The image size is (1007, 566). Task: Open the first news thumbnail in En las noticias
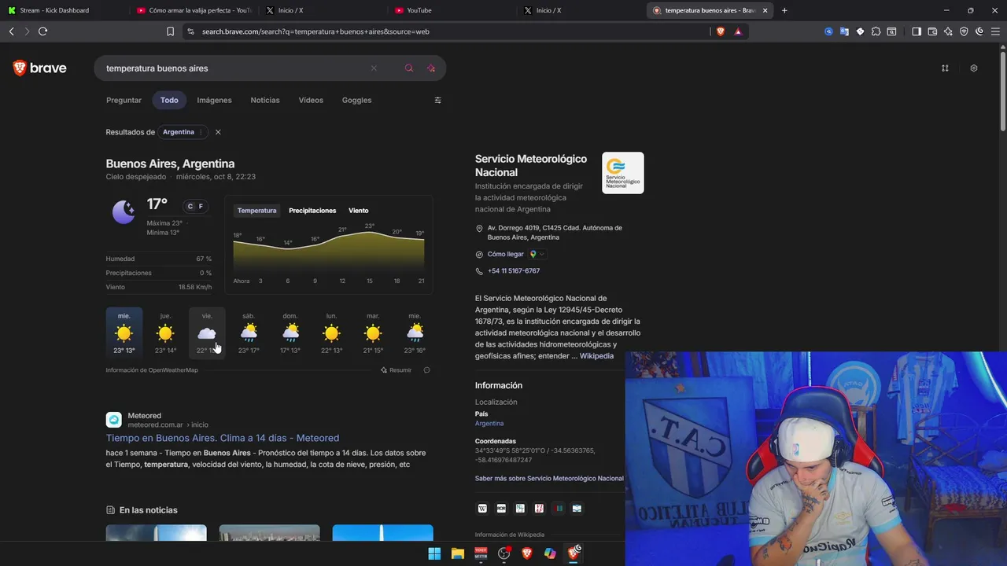coord(157,533)
